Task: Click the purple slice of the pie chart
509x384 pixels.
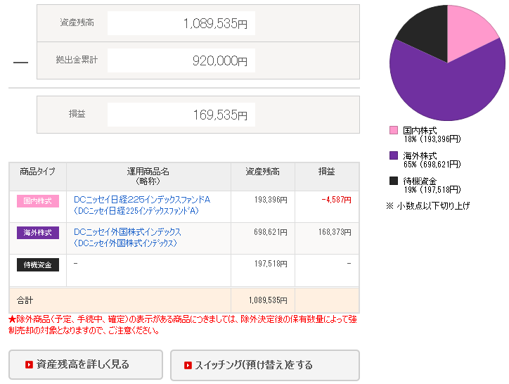Action: (x=448, y=93)
